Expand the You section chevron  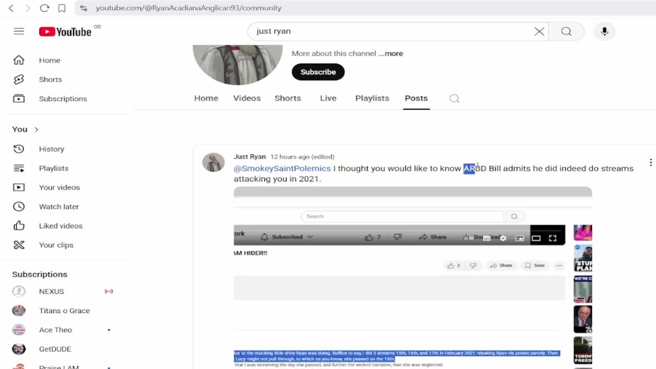pyautogui.click(x=36, y=129)
